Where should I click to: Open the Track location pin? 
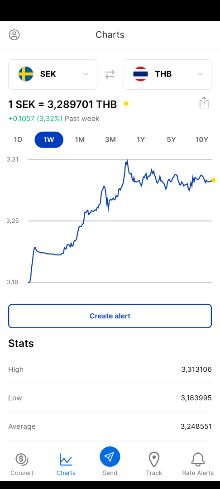[154, 460]
